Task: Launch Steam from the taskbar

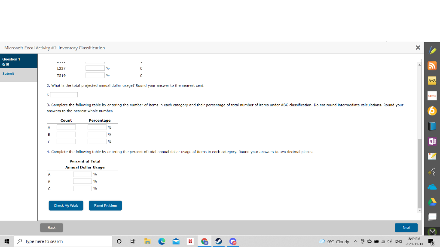Action: (218, 241)
